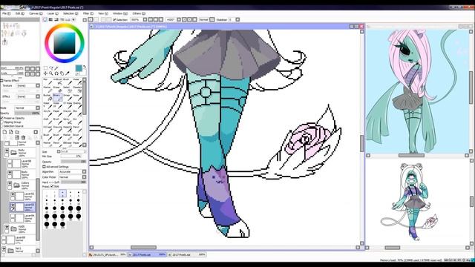475x267 pixels.
Task: Choose the Binary pen tool
Action: point(58,97)
